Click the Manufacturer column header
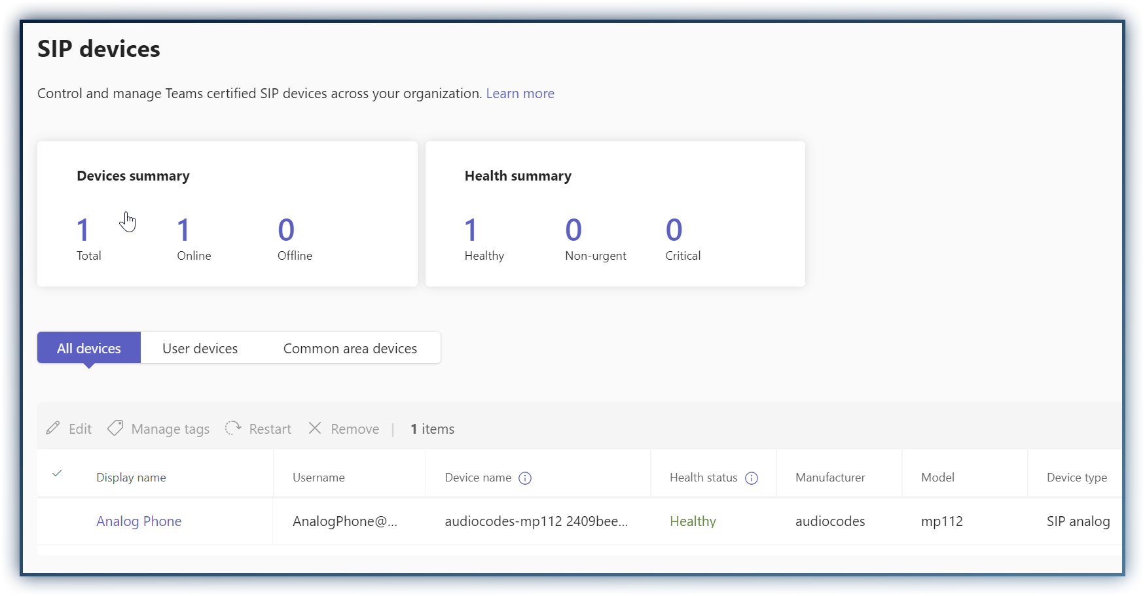 [830, 478]
